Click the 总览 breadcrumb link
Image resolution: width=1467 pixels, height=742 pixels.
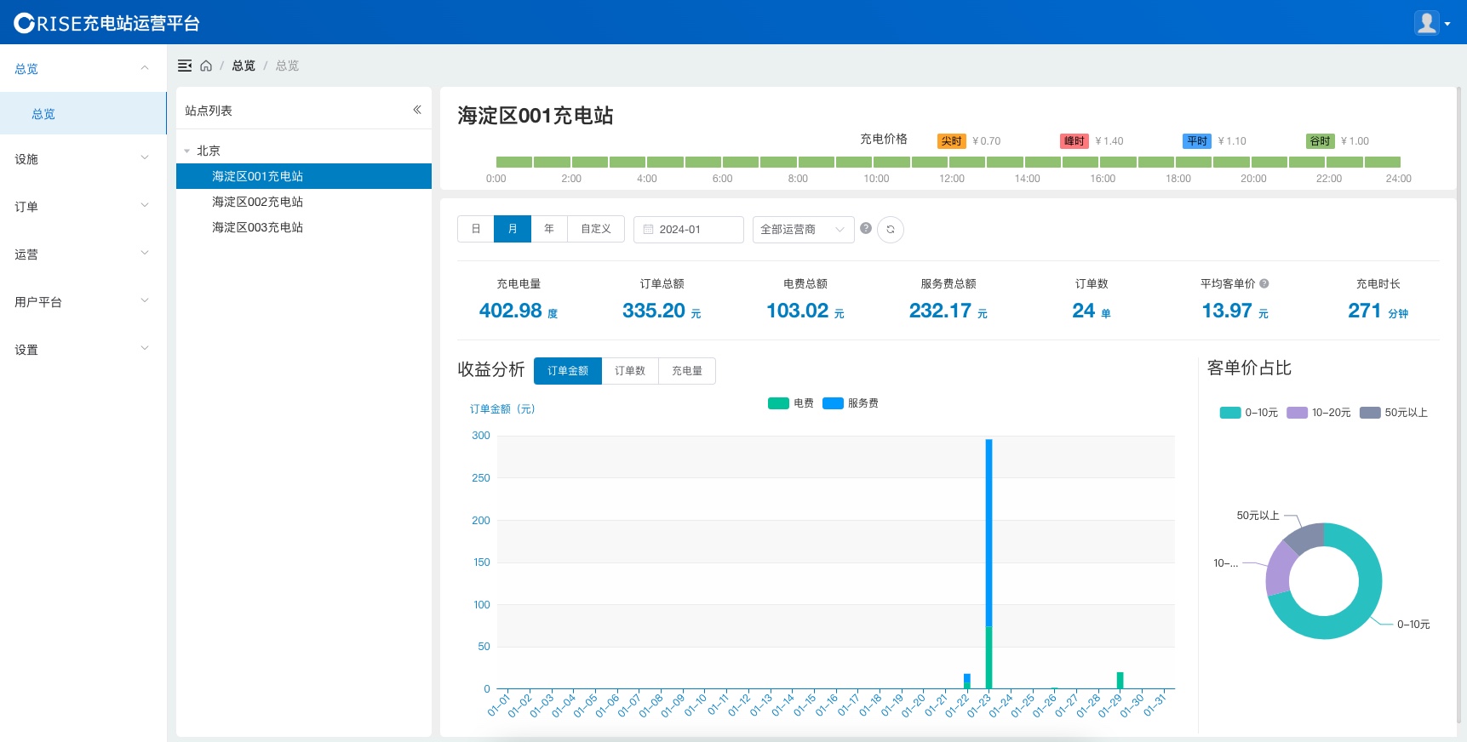[x=244, y=66]
